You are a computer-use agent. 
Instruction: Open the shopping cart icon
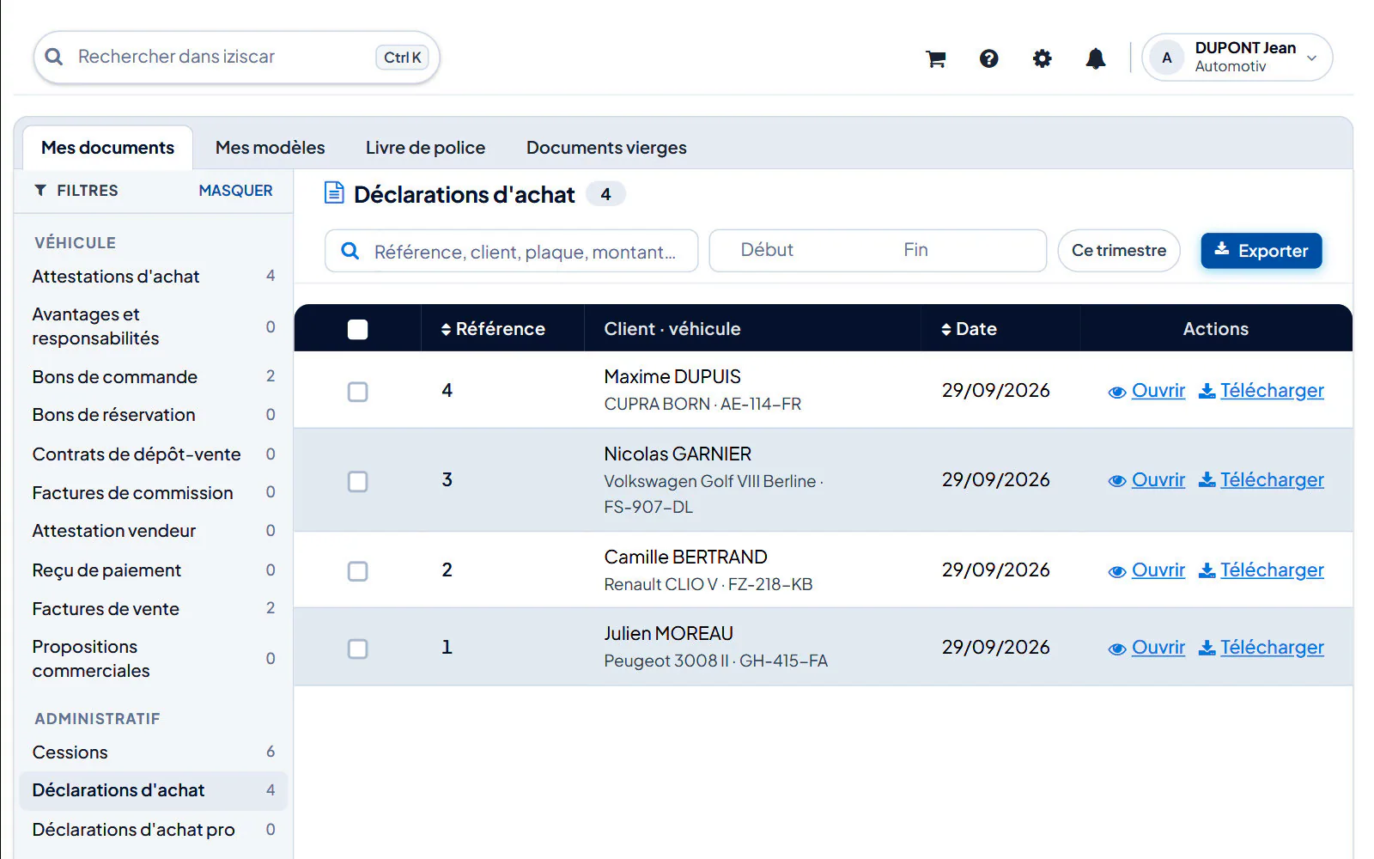[936, 58]
